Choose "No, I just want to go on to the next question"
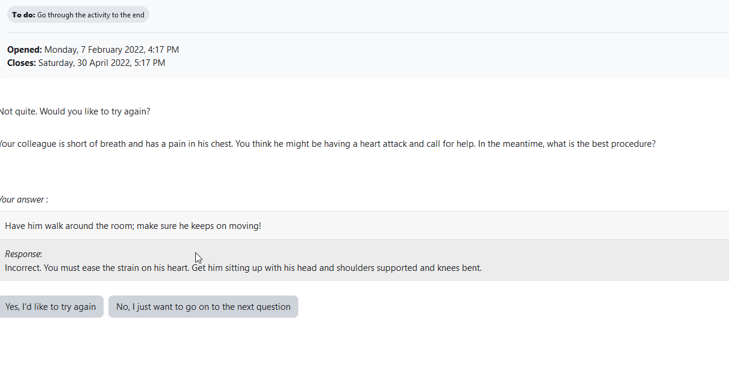The height and width of the screenshot is (368, 729). (203, 307)
